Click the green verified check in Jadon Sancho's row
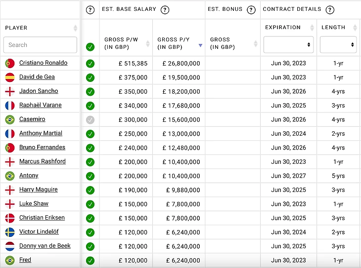The width and height of the screenshot is (361, 268). point(90,92)
